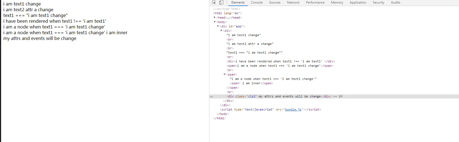
Task: Open the Application tab
Action: 358,2
